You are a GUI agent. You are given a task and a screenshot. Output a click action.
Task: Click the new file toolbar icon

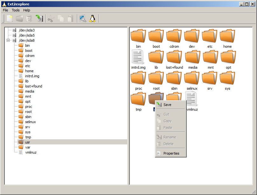(10, 18)
